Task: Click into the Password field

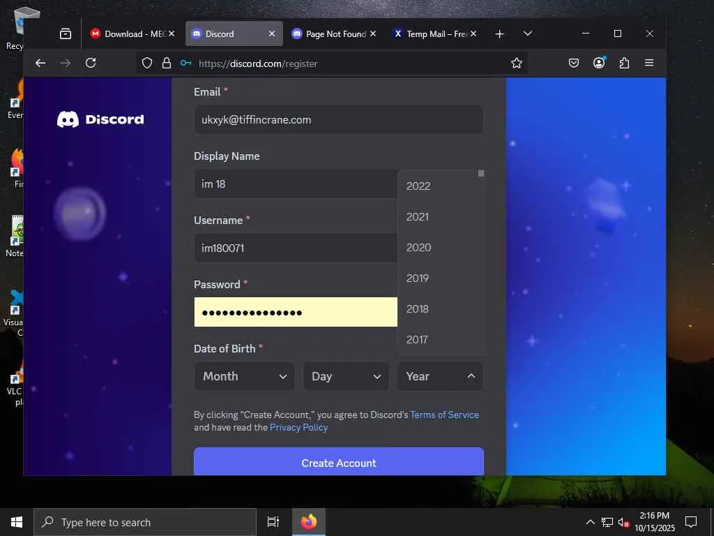Action: pos(296,312)
